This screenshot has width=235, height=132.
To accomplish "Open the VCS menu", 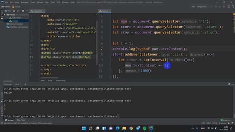I will coord(58,2).
